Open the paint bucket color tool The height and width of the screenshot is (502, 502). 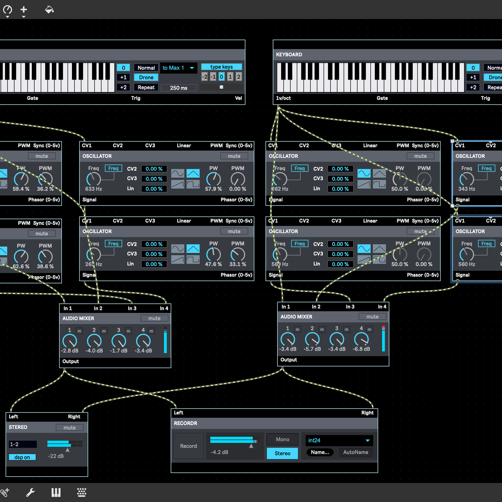click(49, 10)
